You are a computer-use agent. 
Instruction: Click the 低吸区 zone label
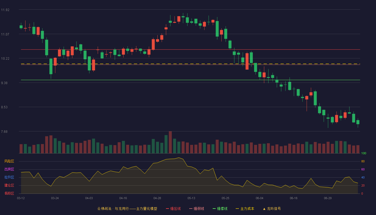[9, 193]
